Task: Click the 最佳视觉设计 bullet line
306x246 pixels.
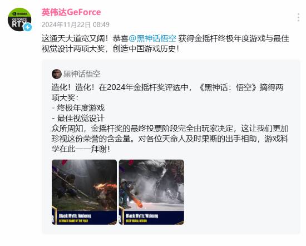Action: (x=78, y=118)
